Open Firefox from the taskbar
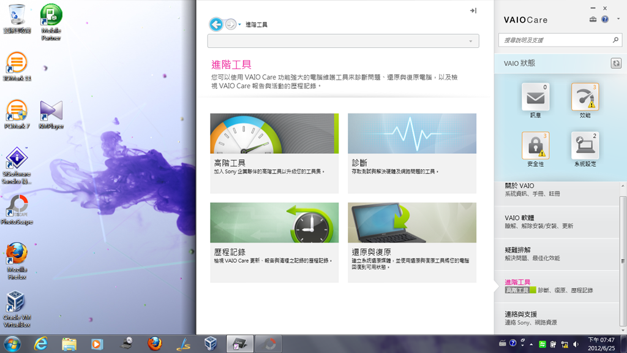Viewport: 627px width, 353px height. tap(154, 344)
